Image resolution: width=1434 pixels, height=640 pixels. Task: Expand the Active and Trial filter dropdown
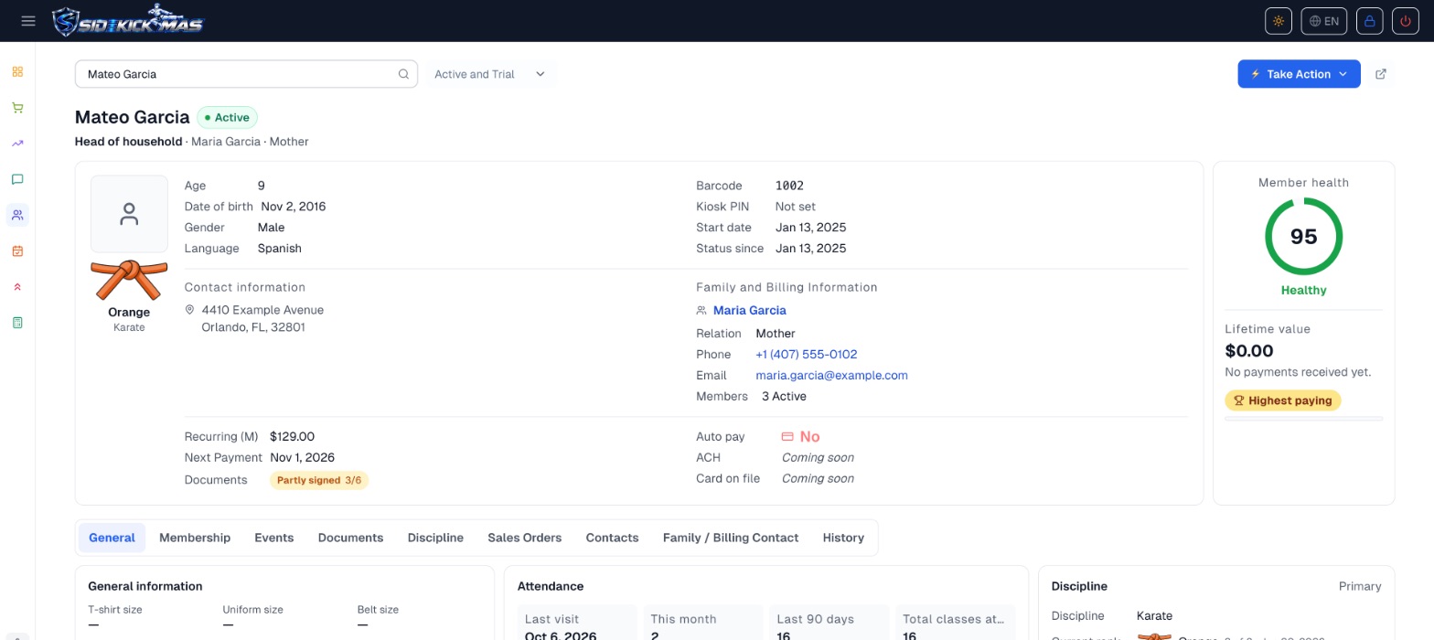490,74
